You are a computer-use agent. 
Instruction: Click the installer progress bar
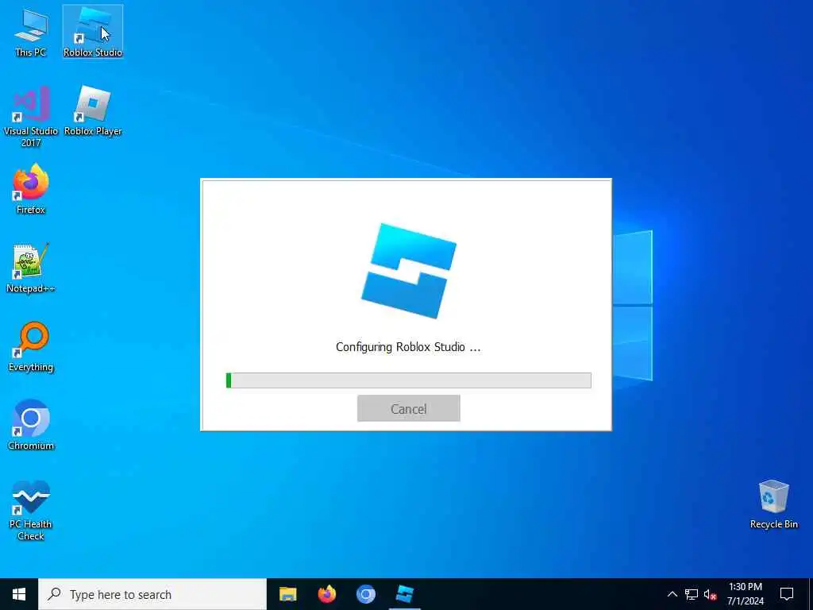[409, 380]
